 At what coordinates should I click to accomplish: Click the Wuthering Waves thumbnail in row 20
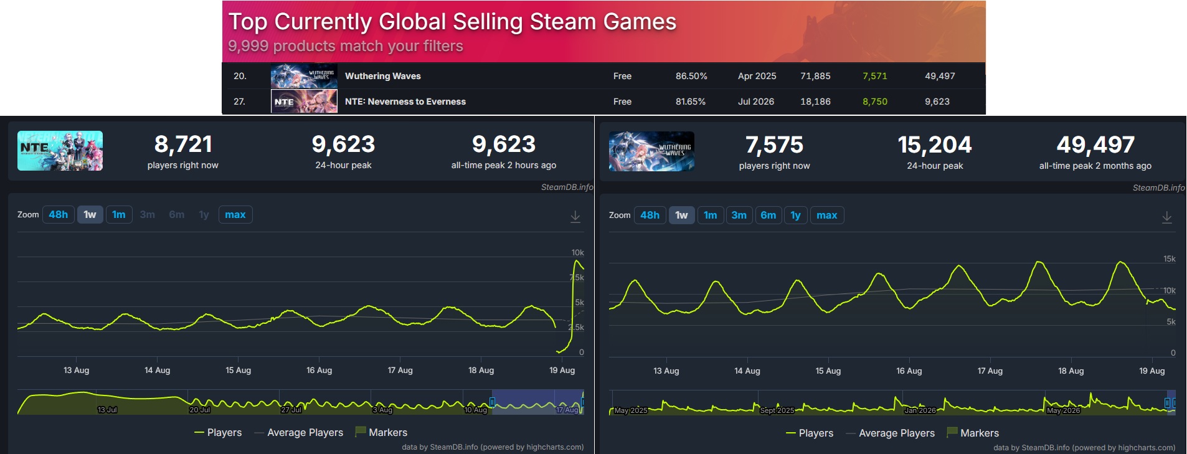304,76
